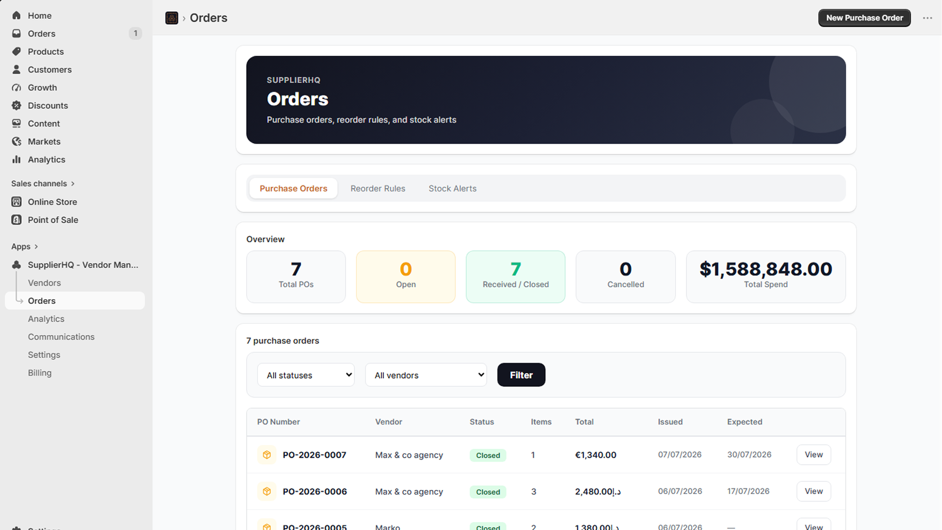Click PO-2026-0007 order number
The image size is (942, 530).
[314, 455]
